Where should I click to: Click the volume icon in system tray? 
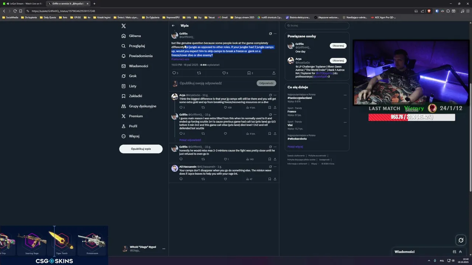pos(453,261)
